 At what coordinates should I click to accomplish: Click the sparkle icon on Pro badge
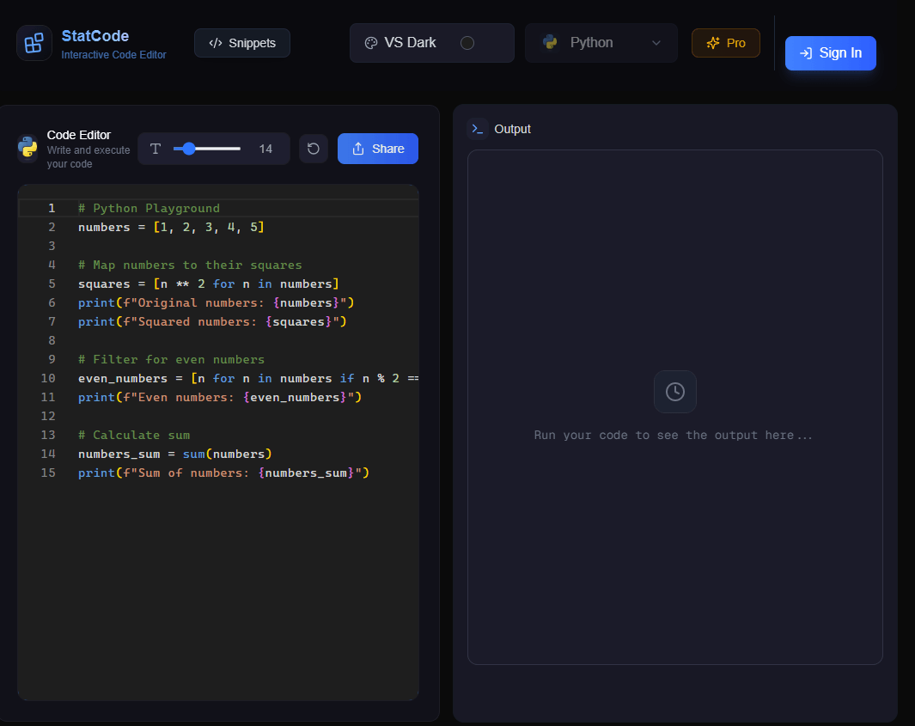click(x=712, y=43)
